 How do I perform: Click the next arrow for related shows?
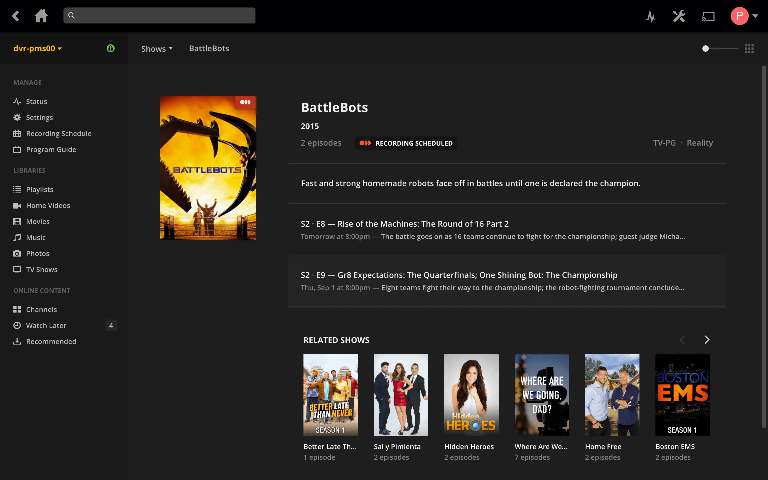pos(707,339)
